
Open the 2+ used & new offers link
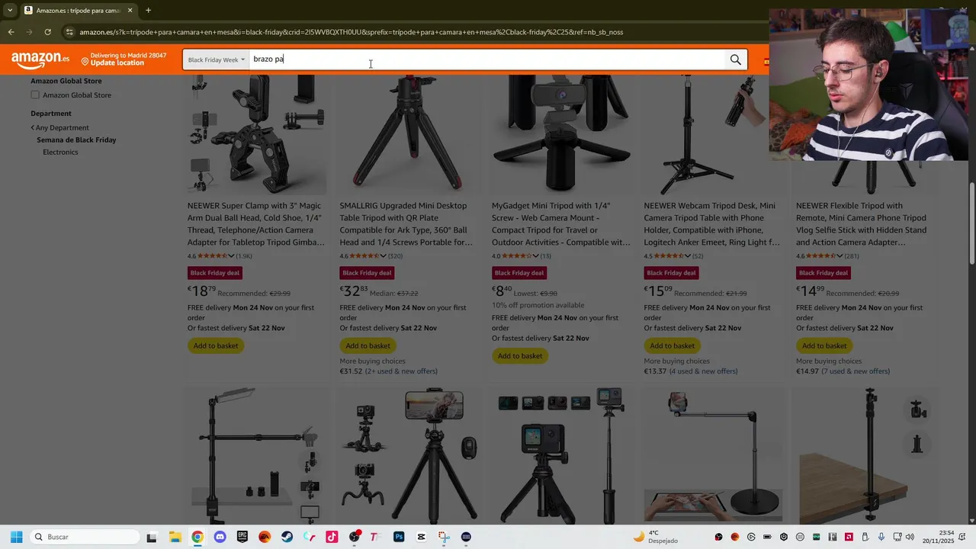click(x=401, y=371)
